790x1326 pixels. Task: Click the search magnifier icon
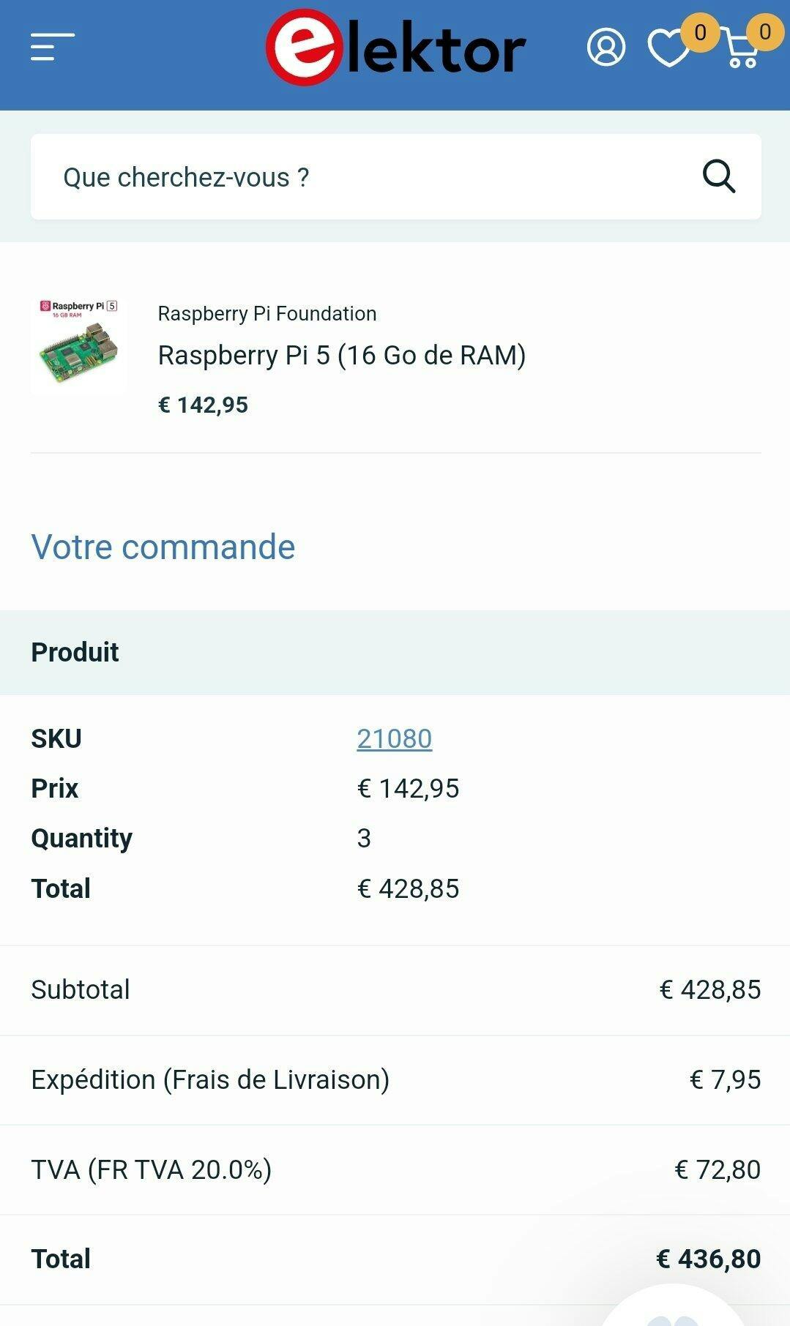718,176
